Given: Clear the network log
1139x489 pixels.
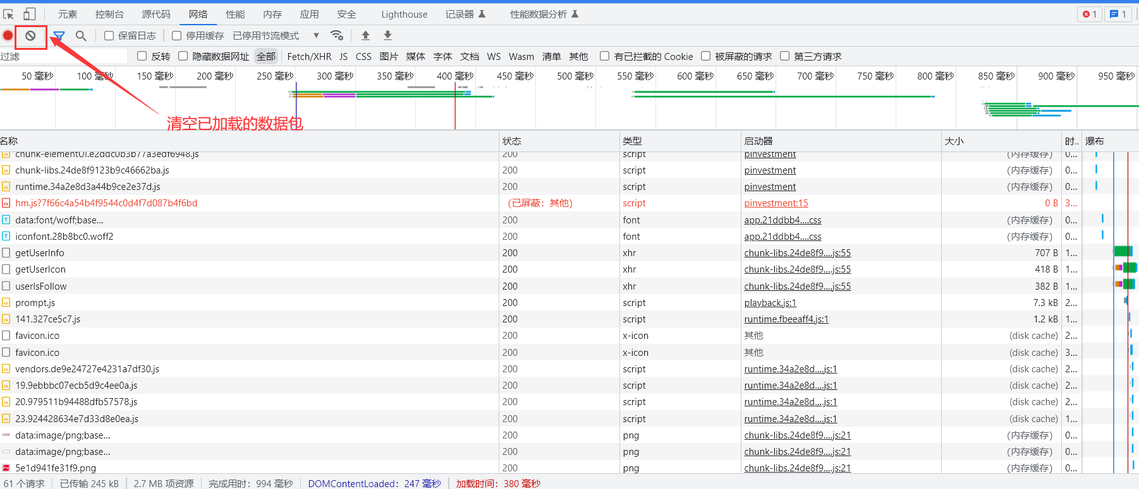Looking at the screenshot, I should tap(30, 35).
